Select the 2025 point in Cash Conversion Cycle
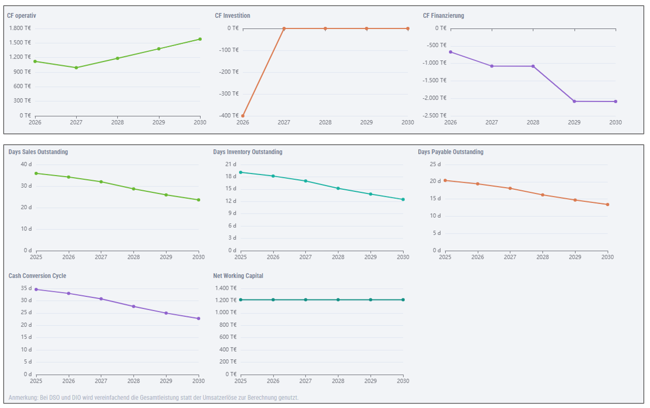This screenshot has width=650, height=408. coord(36,289)
